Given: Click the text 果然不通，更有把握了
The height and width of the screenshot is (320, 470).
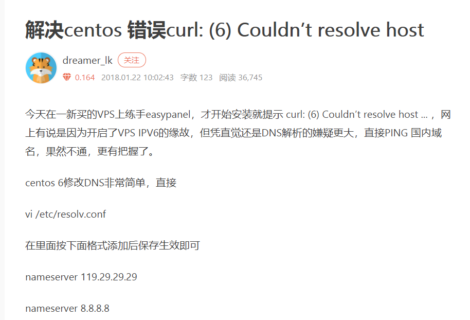Looking at the screenshot, I should click(x=100, y=151).
